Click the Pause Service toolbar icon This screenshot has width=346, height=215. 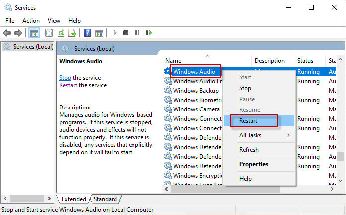coord(137,33)
